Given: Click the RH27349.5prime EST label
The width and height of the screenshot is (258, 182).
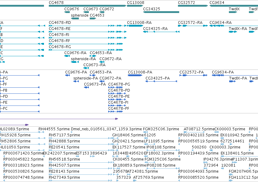Looking at the screenshot, I should tap(64, 177).
